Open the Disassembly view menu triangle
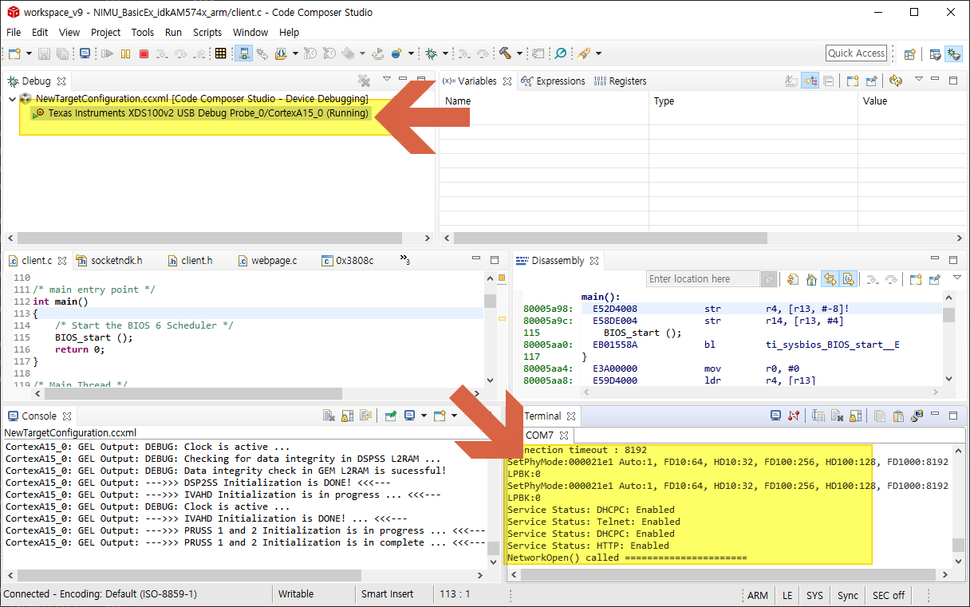 click(957, 278)
